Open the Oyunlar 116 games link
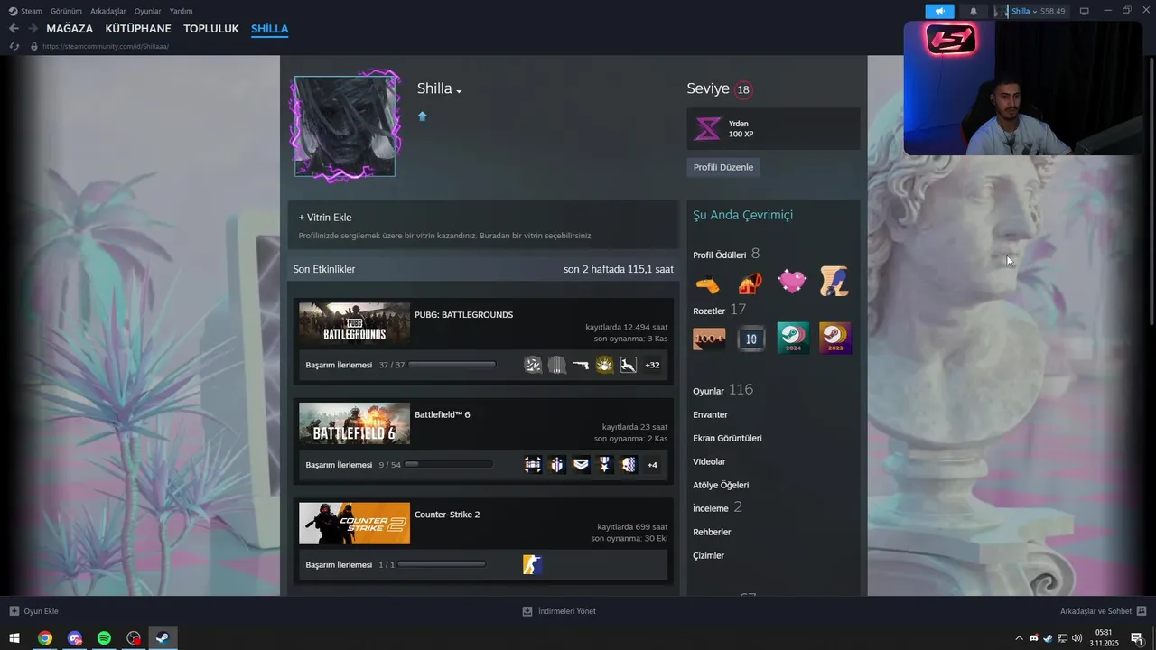The width and height of the screenshot is (1156, 650). [722, 390]
